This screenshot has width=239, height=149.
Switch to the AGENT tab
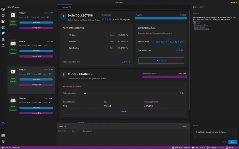coord(201,7)
